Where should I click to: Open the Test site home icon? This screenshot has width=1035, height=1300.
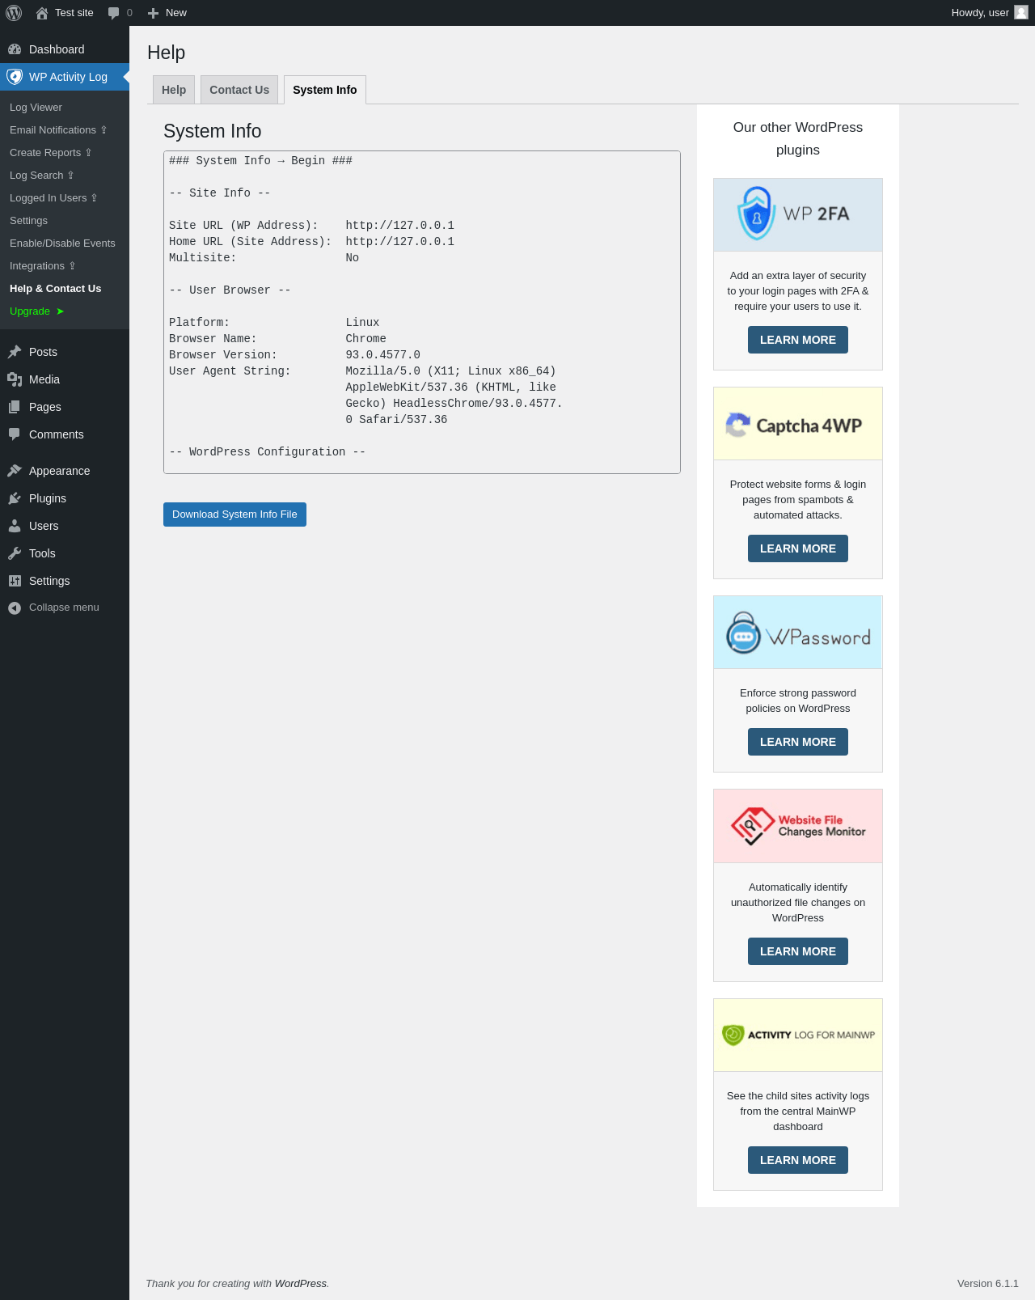(x=42, y=13)
